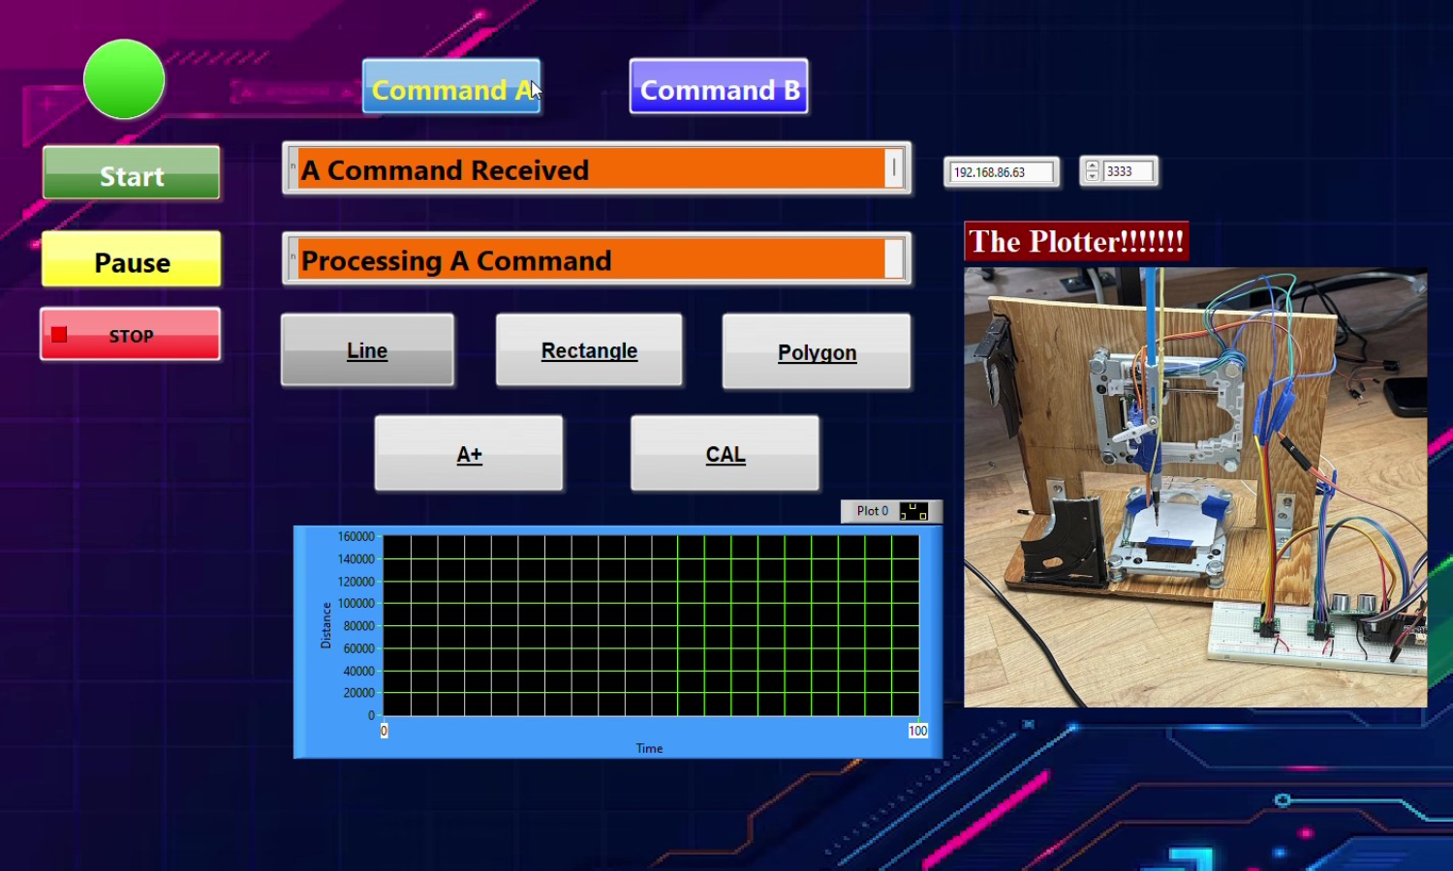Click the 192.168.86.63 IP address field
The image size is (1453, 871).
[x=1001, y=171]
